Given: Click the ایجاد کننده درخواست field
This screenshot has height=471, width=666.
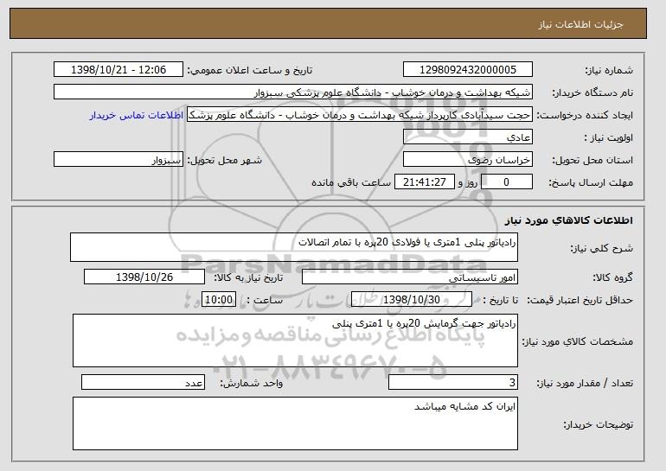Looking at the screenshot, I should point(360,115).
